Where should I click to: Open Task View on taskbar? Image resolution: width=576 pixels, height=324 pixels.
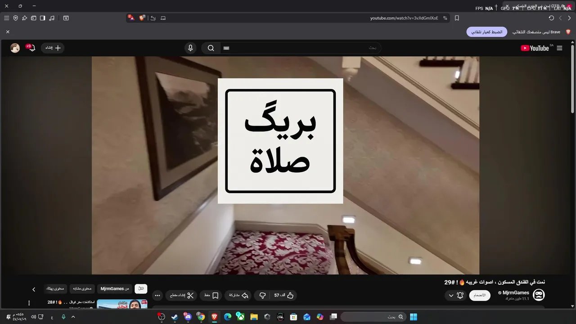pyautogui.click(x=333, y=317)
